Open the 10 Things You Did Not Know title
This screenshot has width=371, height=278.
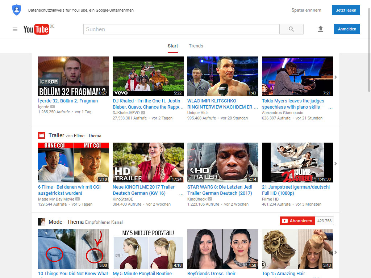[x=73, y=274]
